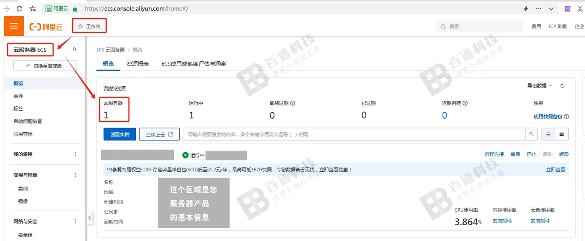Click 安装插件 under 内存使用率
This screenshot has width=585, height=241.
[502, 221]
